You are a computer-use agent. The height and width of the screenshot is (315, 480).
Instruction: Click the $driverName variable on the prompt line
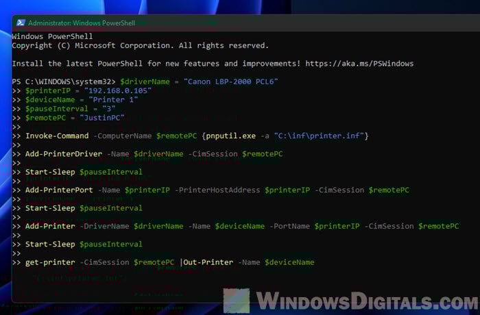[145, 81]
